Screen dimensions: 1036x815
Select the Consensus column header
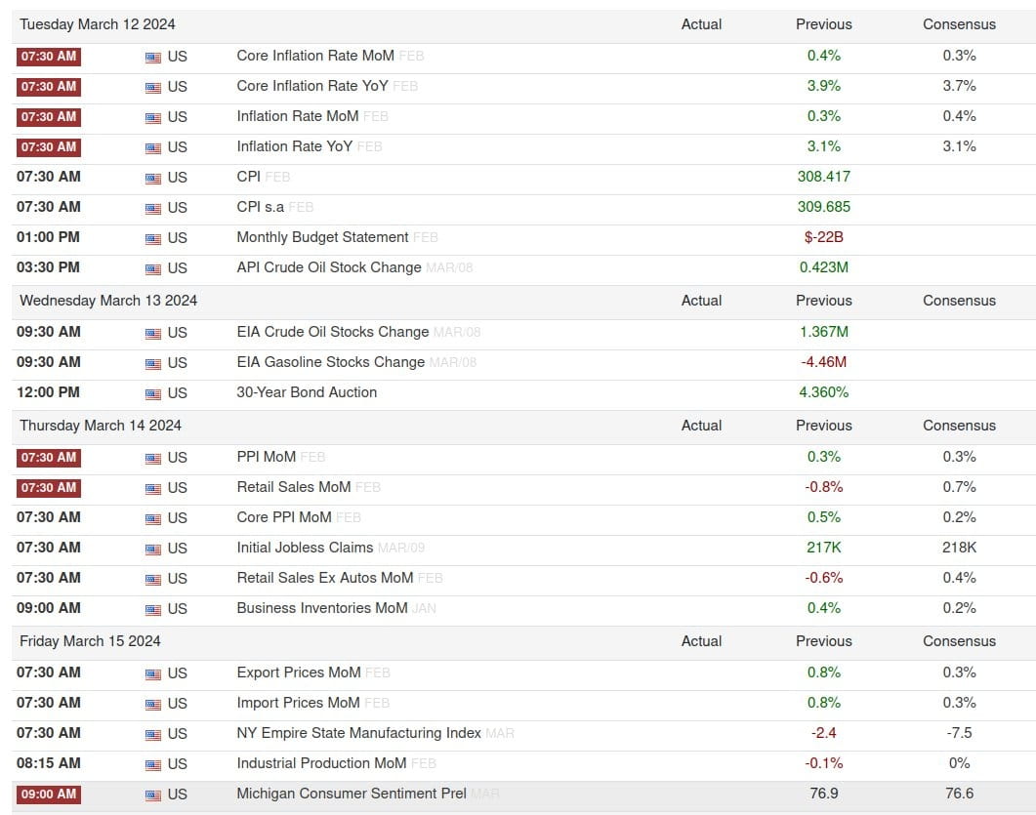(x=959, y=24)
